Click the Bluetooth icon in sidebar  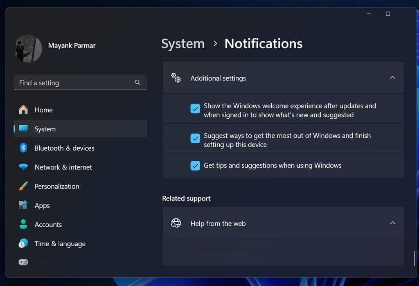(23, 148)
